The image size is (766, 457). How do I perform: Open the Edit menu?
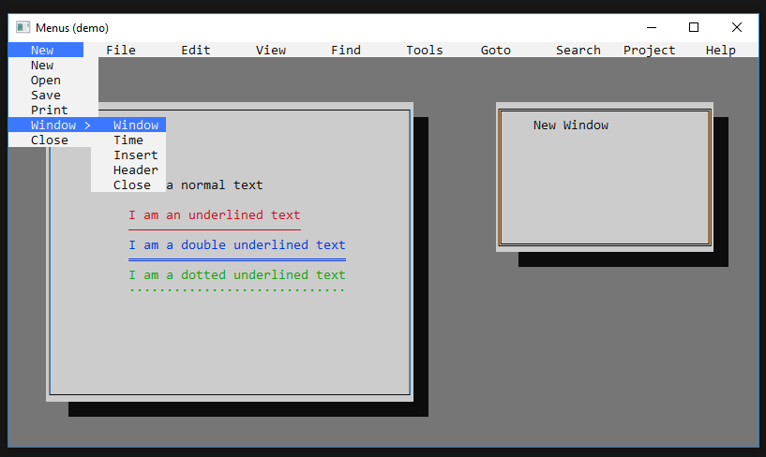click(x=195, y=50)
